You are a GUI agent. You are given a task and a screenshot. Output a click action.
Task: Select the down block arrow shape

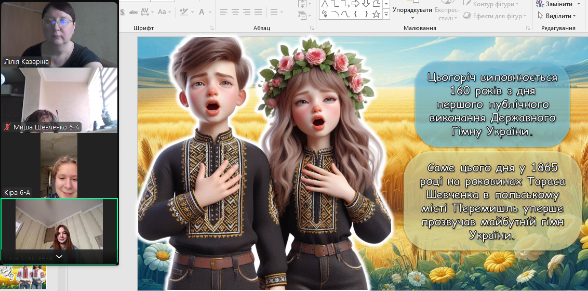point(366,4)
